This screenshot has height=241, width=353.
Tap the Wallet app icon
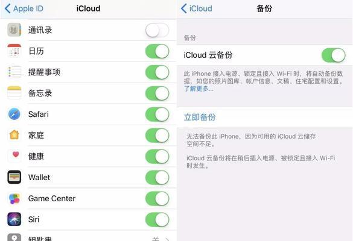[14, 177]
